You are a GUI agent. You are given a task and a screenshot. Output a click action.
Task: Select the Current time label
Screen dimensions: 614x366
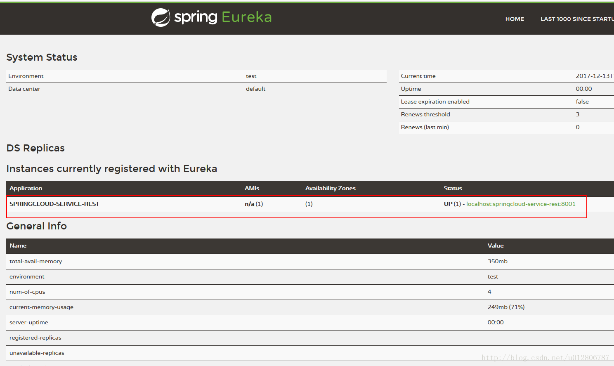click(418, 76)
